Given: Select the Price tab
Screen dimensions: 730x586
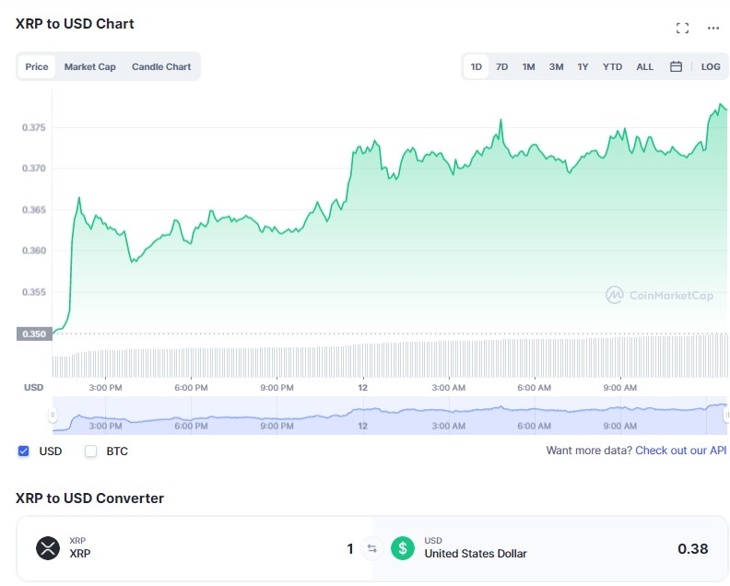Looking at the screenshot, I should [37, 66].
